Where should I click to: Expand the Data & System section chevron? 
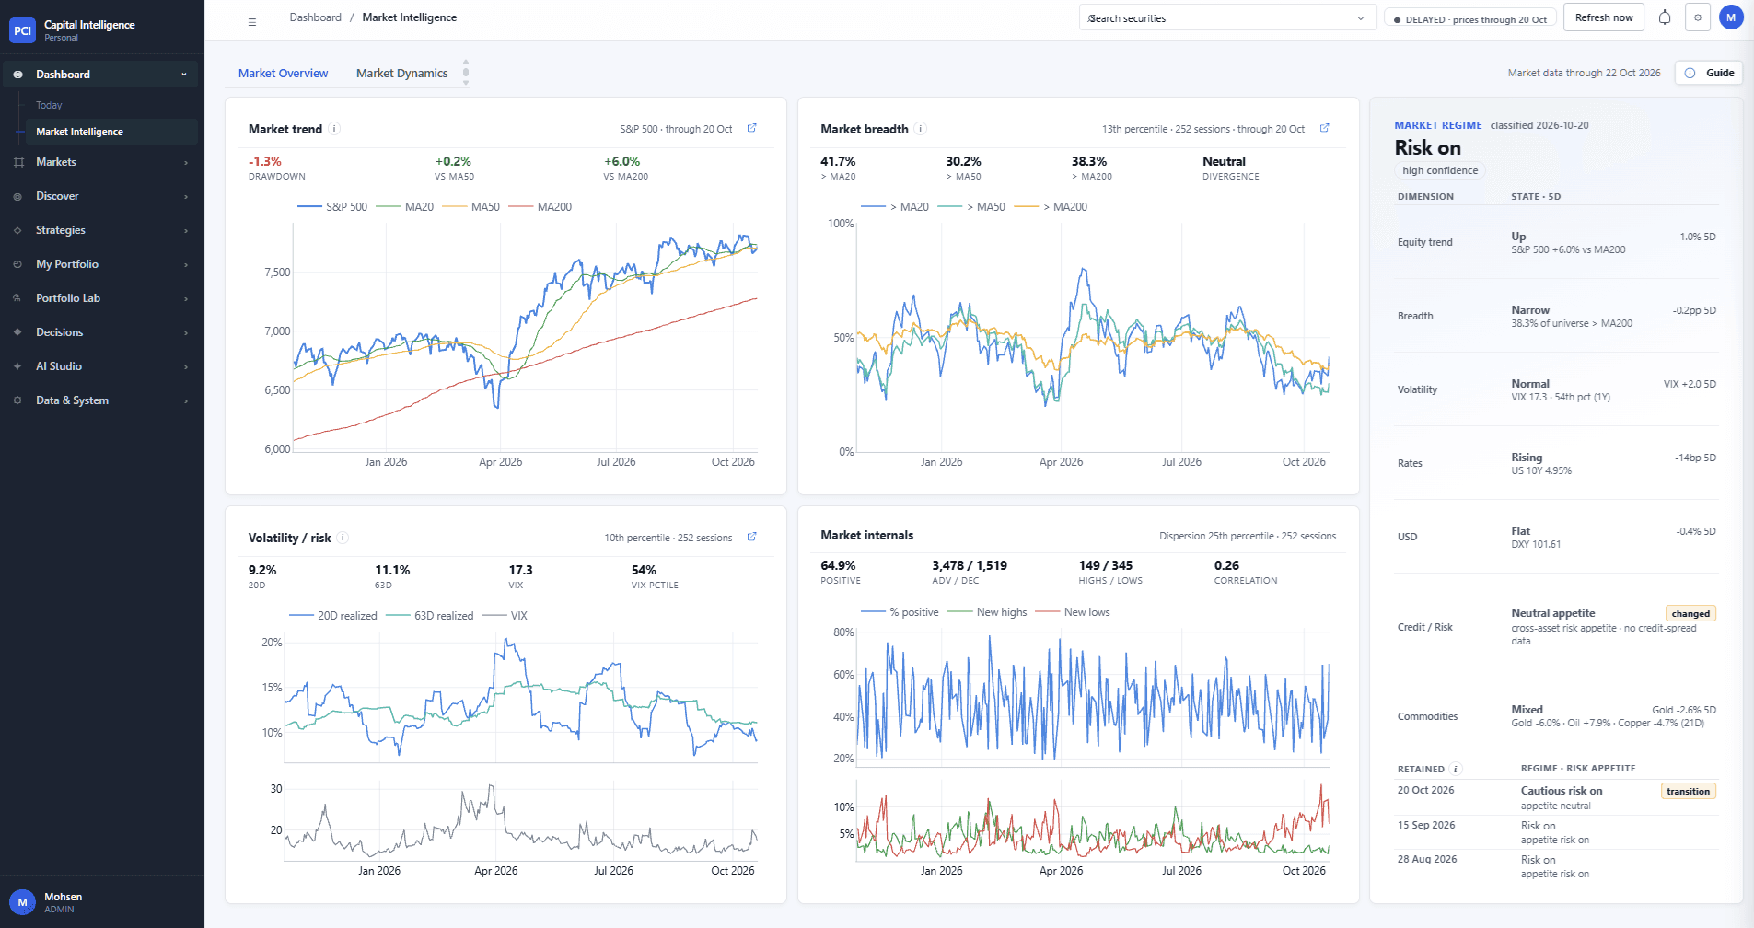pos(186,400)
